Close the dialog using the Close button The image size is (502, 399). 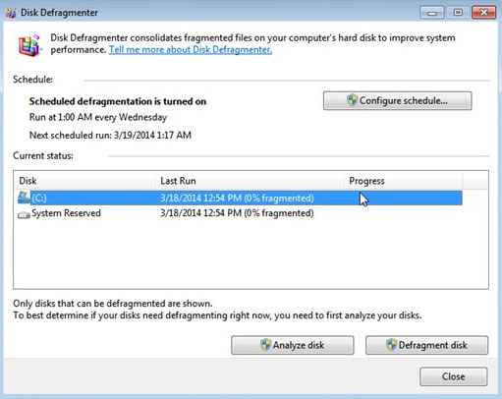pos(454,376)
